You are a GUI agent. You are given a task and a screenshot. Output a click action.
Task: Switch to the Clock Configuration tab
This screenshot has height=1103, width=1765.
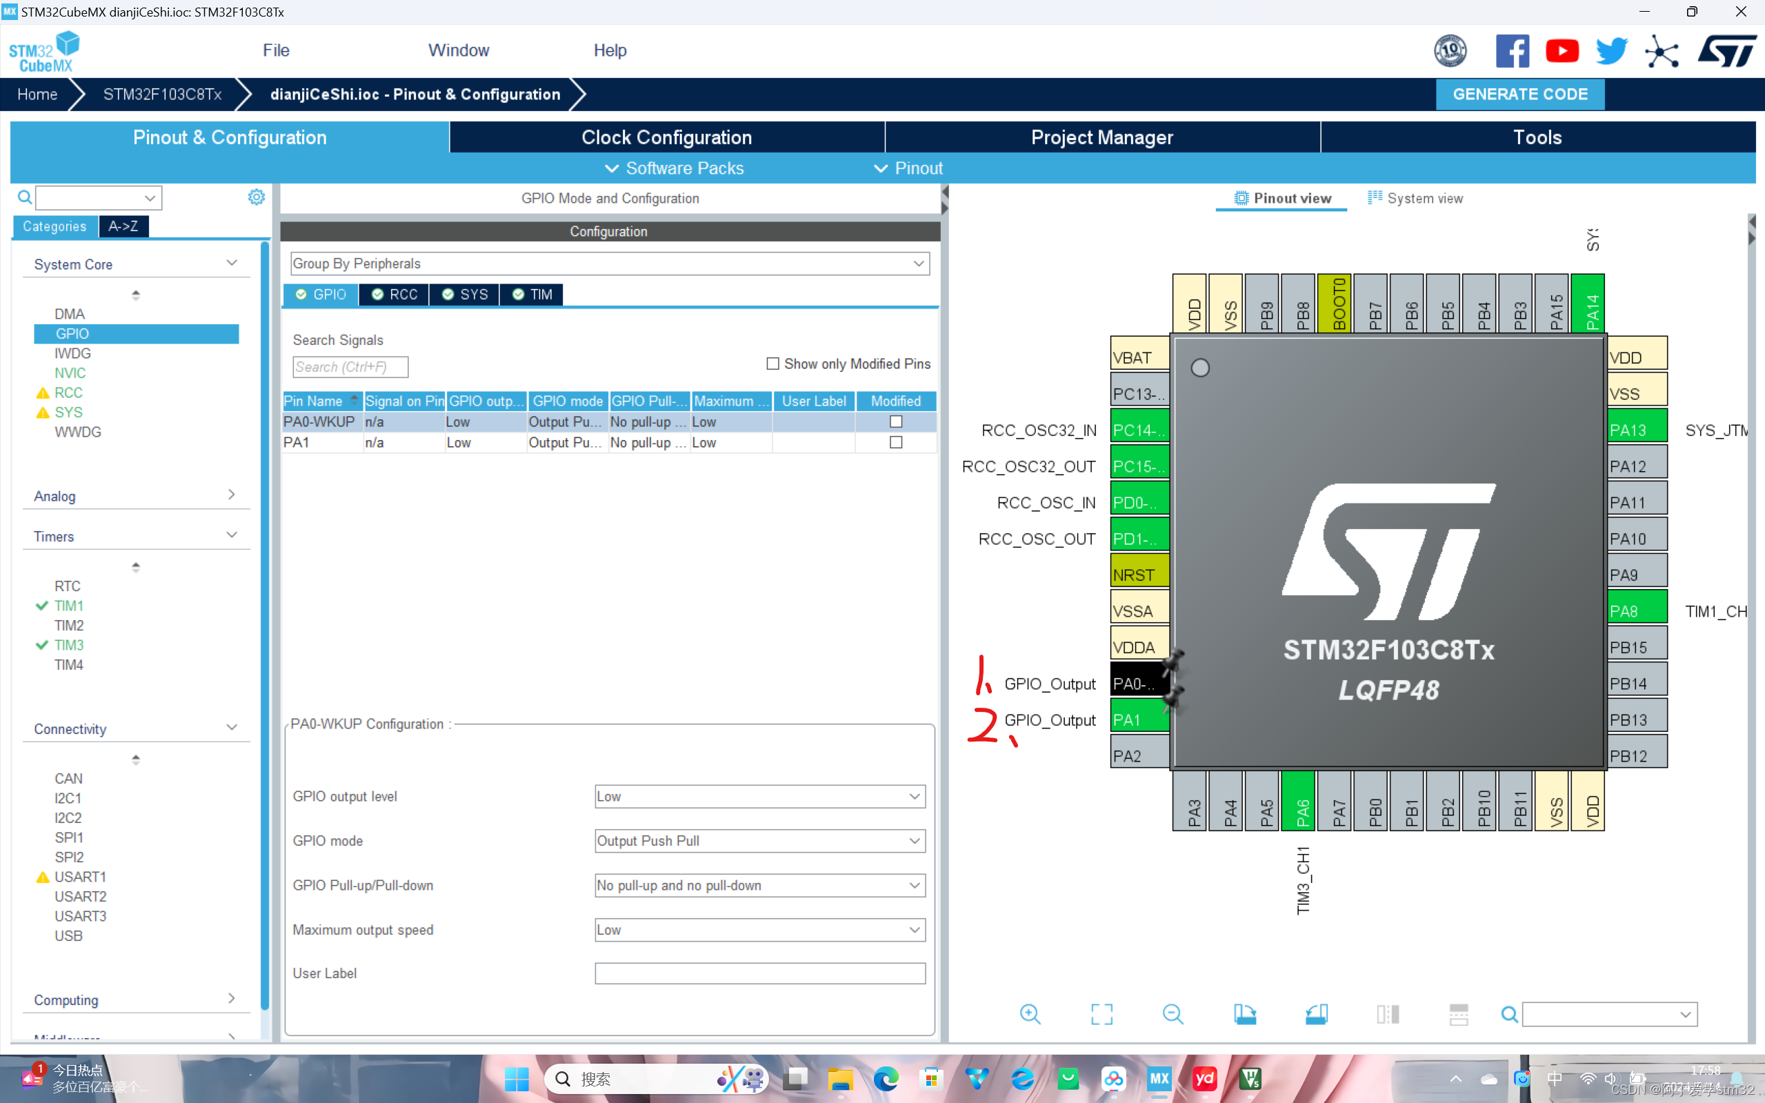coord(666,137)
